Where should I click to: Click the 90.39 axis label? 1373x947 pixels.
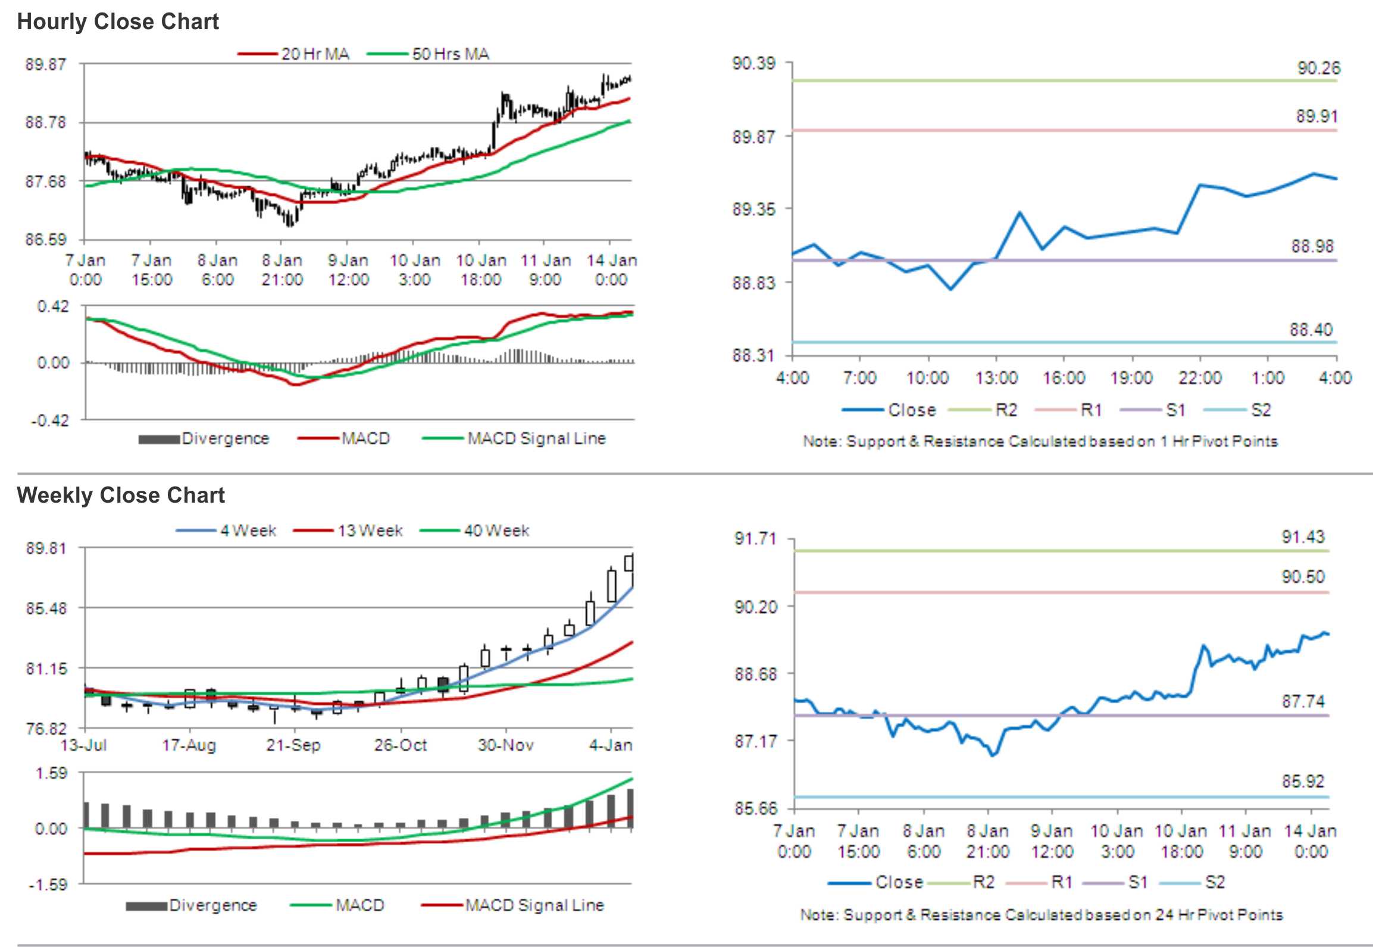click(754, 63)
